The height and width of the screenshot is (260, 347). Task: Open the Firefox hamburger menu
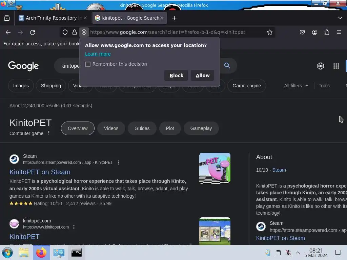point(339,32)
